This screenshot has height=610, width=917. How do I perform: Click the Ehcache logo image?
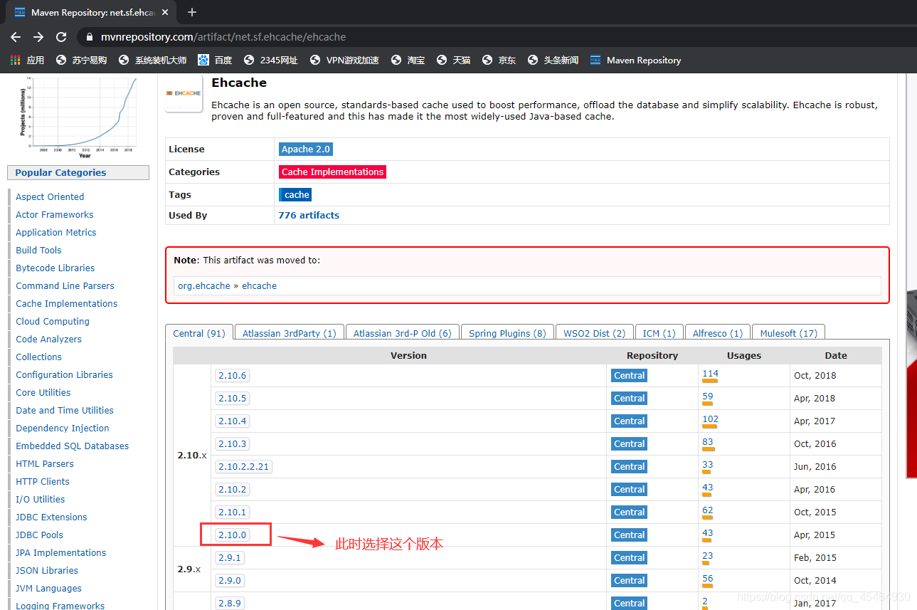point(184,93)
